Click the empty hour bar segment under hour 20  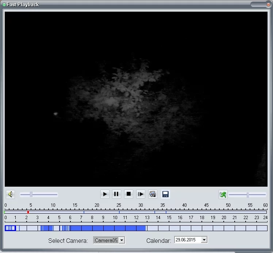229,228
